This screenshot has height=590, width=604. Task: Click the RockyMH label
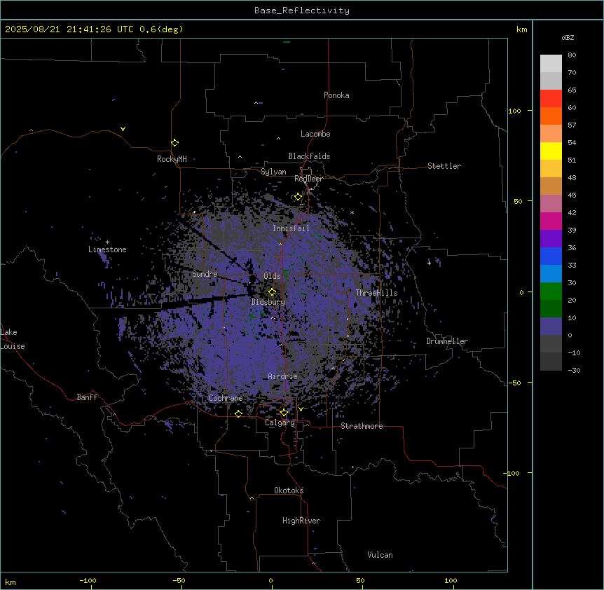tap(172, 159)
